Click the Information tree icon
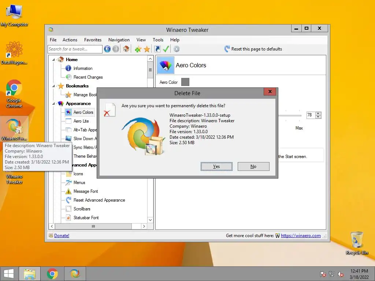375x281 pixels. pos(68,68)
